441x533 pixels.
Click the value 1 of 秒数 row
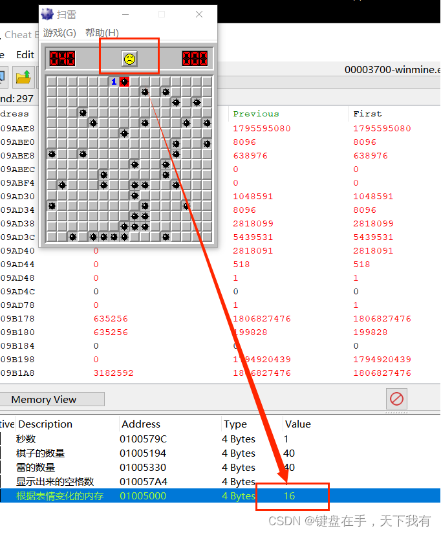(286, 439)
